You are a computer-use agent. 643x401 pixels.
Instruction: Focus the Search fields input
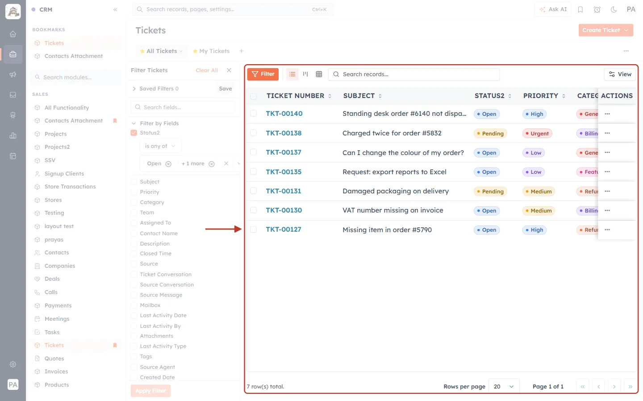pos(183,107)
